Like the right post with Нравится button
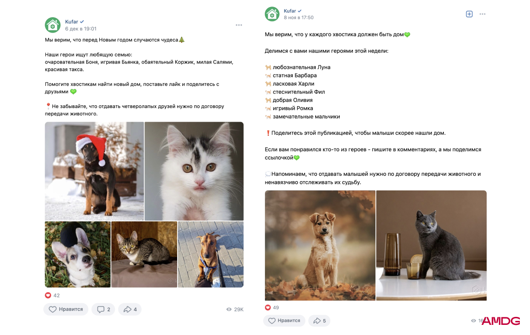This screenshot has width=530, height=335. [x=284, y=321]
